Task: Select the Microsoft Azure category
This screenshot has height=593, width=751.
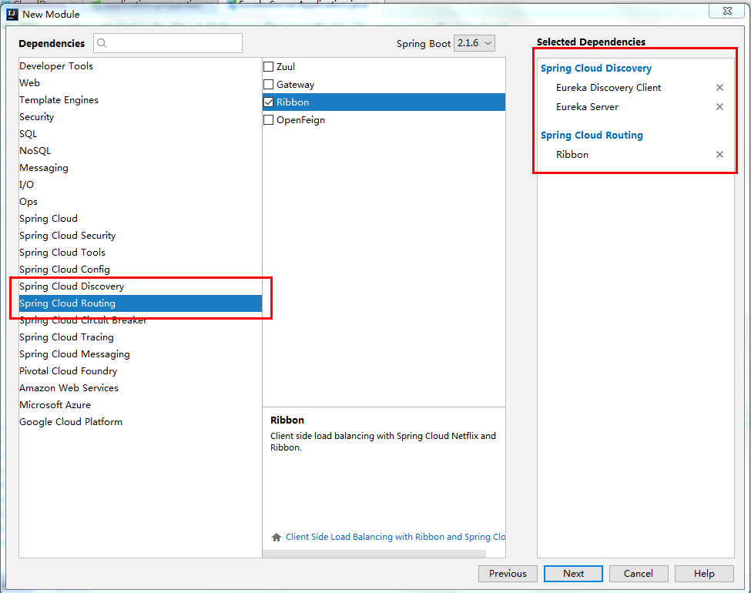Action: pyautogui.click(x=140, y=405)
